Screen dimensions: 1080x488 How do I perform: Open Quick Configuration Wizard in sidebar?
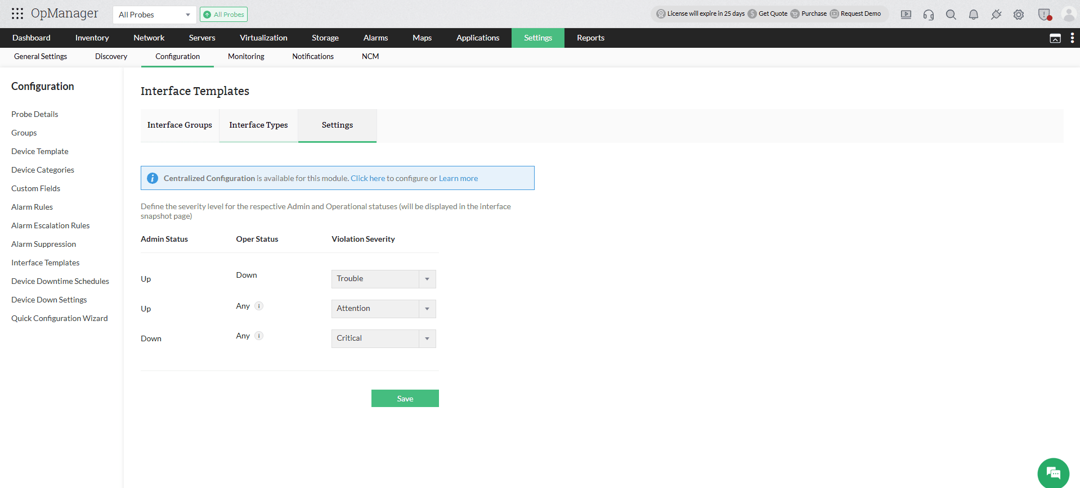point(60,318)
